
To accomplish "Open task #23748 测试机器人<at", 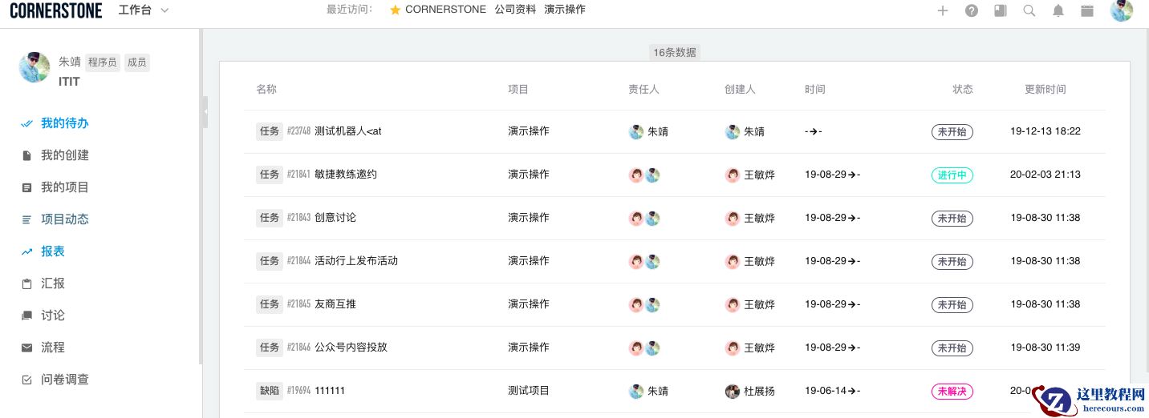I will pyautogui.click(x=347, y=131).
